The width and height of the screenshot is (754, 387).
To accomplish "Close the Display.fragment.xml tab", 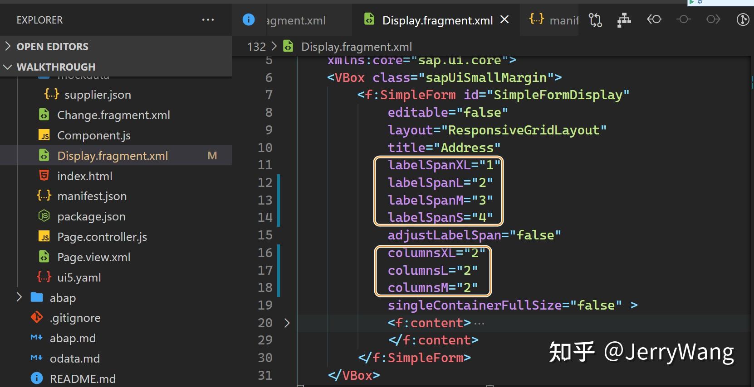I will pyautogui.click(x=504, y=20).
